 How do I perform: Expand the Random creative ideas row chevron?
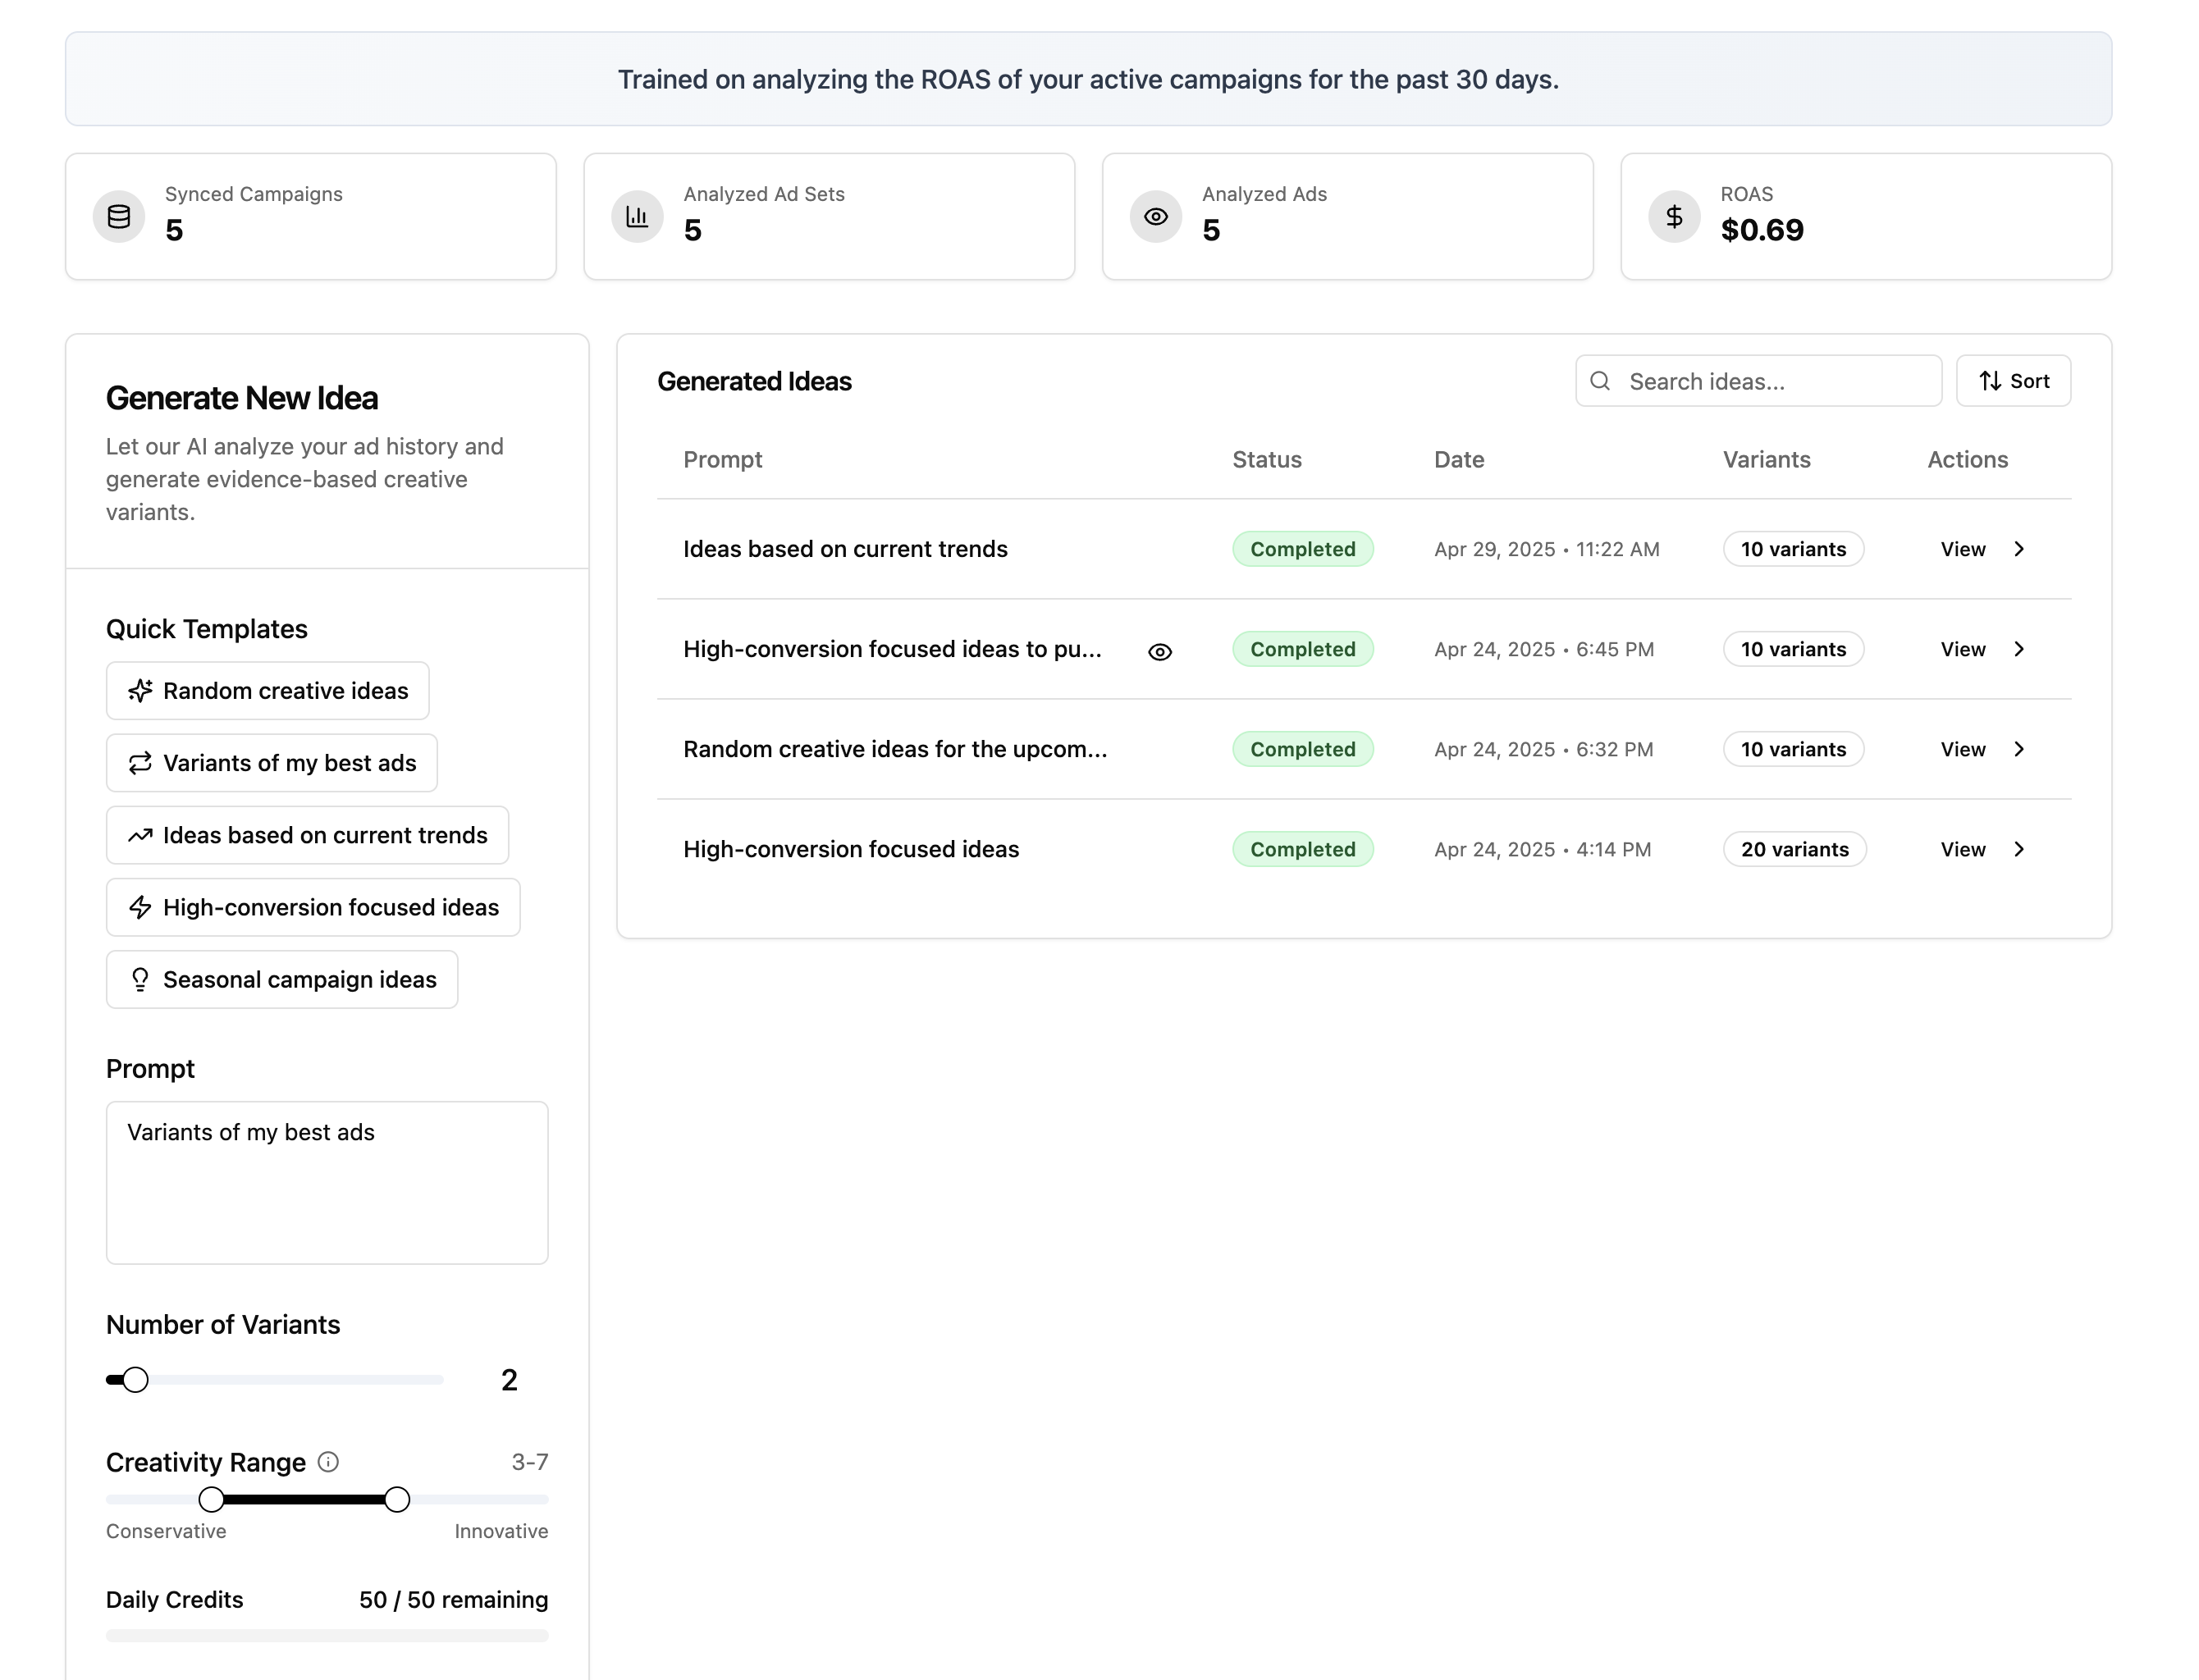(2019, 749)
